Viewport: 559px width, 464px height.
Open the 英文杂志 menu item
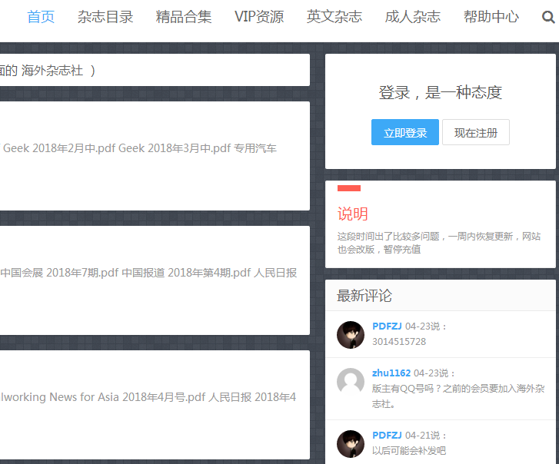[334, 17]
